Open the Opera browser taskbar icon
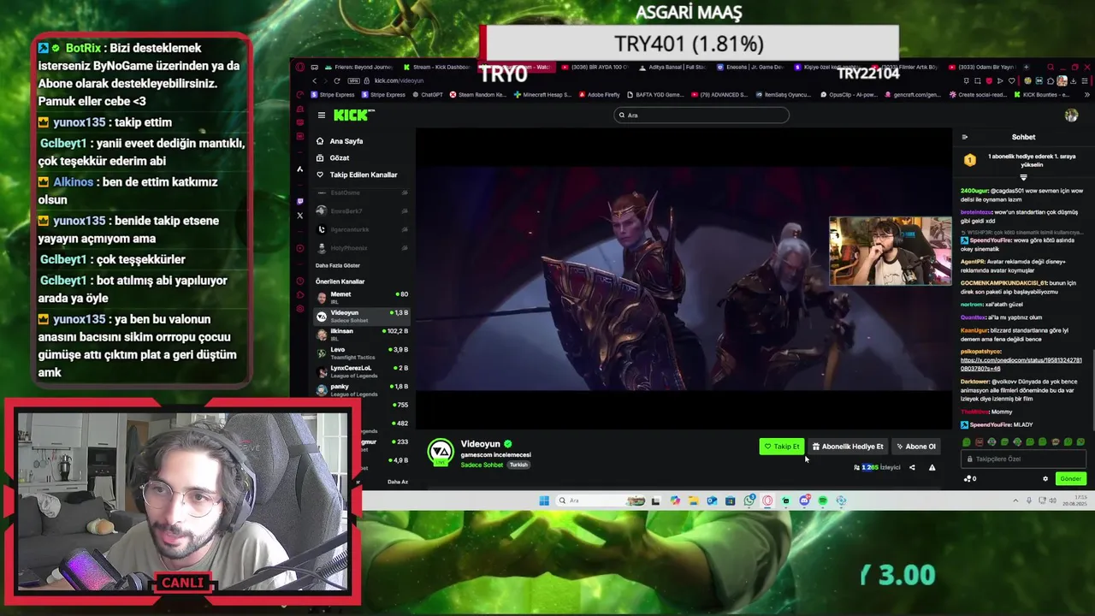The width and height of the screenshot is (1095, 616). point(767,500)
